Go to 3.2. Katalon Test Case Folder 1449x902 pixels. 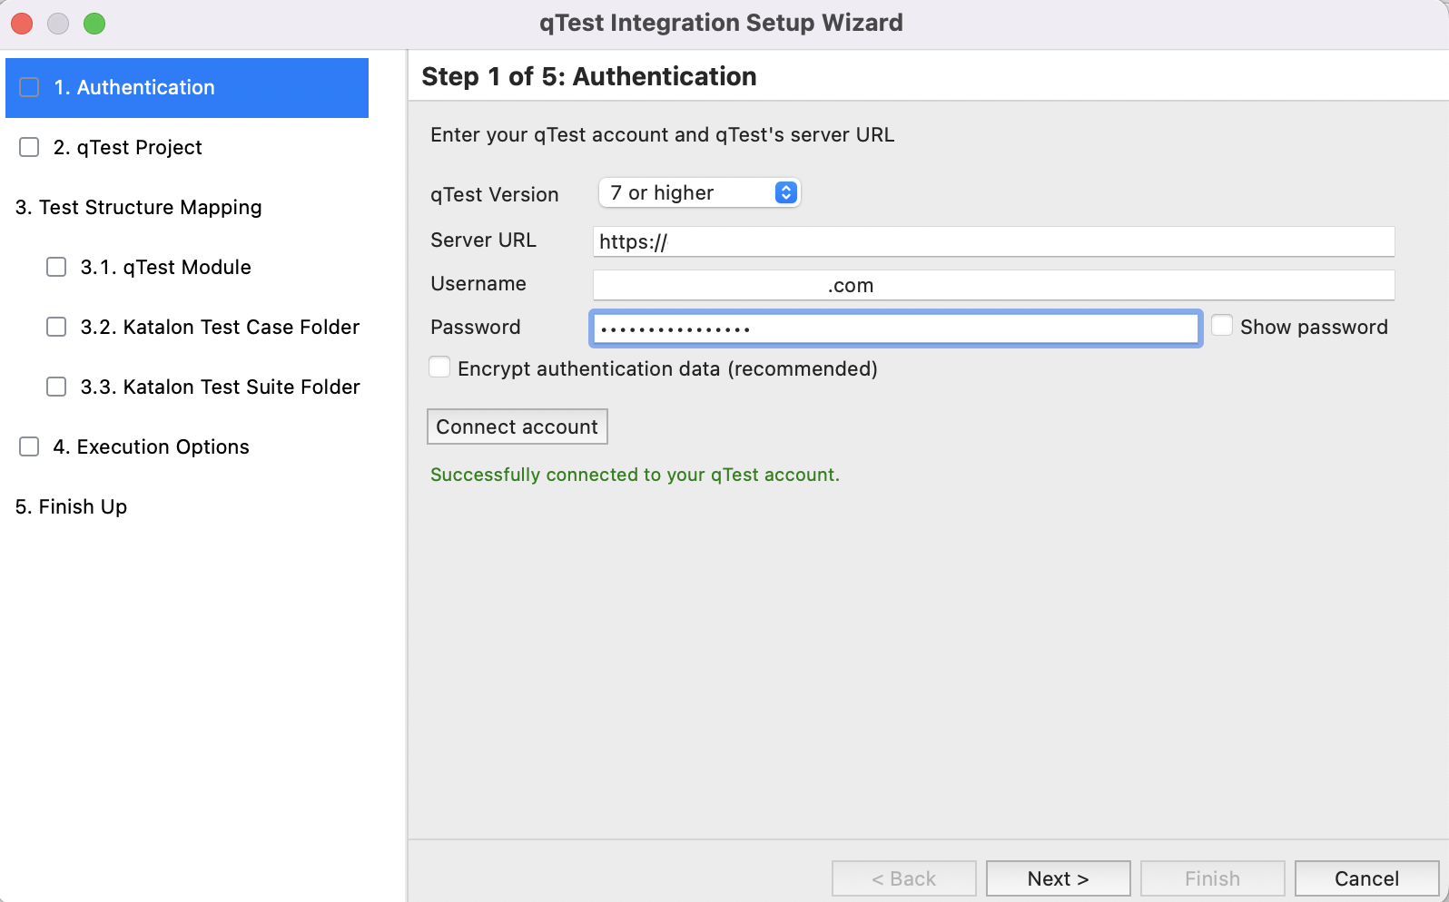[220, 328]
